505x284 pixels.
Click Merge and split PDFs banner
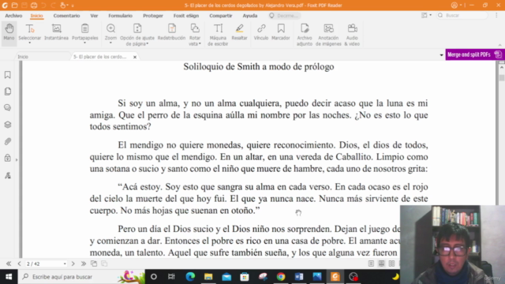point(475,54)
